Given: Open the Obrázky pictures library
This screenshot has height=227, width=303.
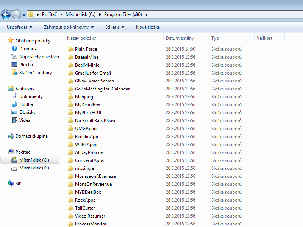Looking at the screenshot, I should pyautogui.click(x=27, y=112).
